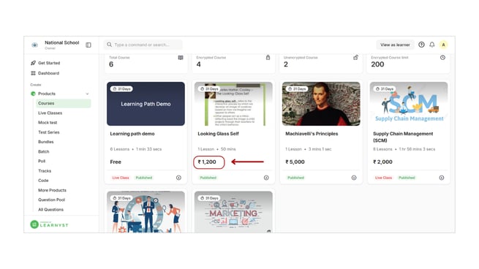Toggle the sidebar collapse icon
Image resolution: width=479 pixels, height=269 pixels.
pos(88,45)
